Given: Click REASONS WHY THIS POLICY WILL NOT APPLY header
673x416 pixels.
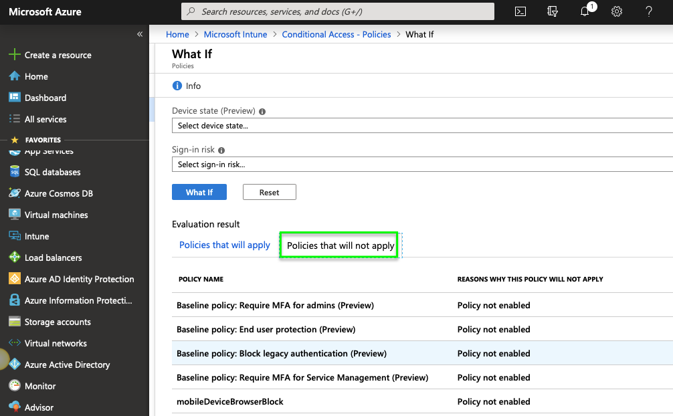Looking at the screenshot, I should click(x=530, y=279).
